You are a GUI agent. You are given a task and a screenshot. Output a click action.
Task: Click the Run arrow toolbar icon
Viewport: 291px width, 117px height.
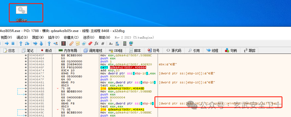[x=7, y=43]
